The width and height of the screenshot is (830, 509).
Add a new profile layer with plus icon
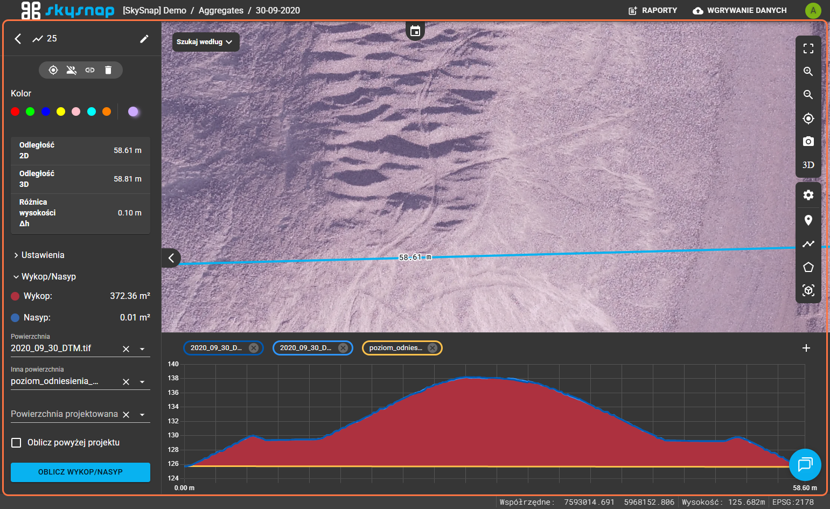806,348
